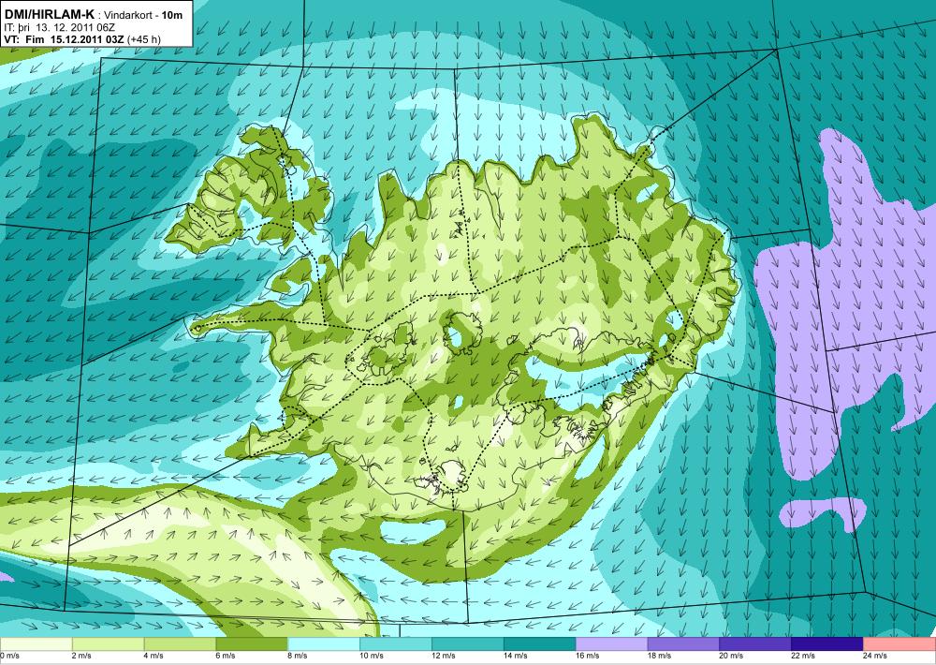The height and width of the screenshot is (665, 936).
Task: Select the '20 m/s' legend label
Action: [732, 656]
